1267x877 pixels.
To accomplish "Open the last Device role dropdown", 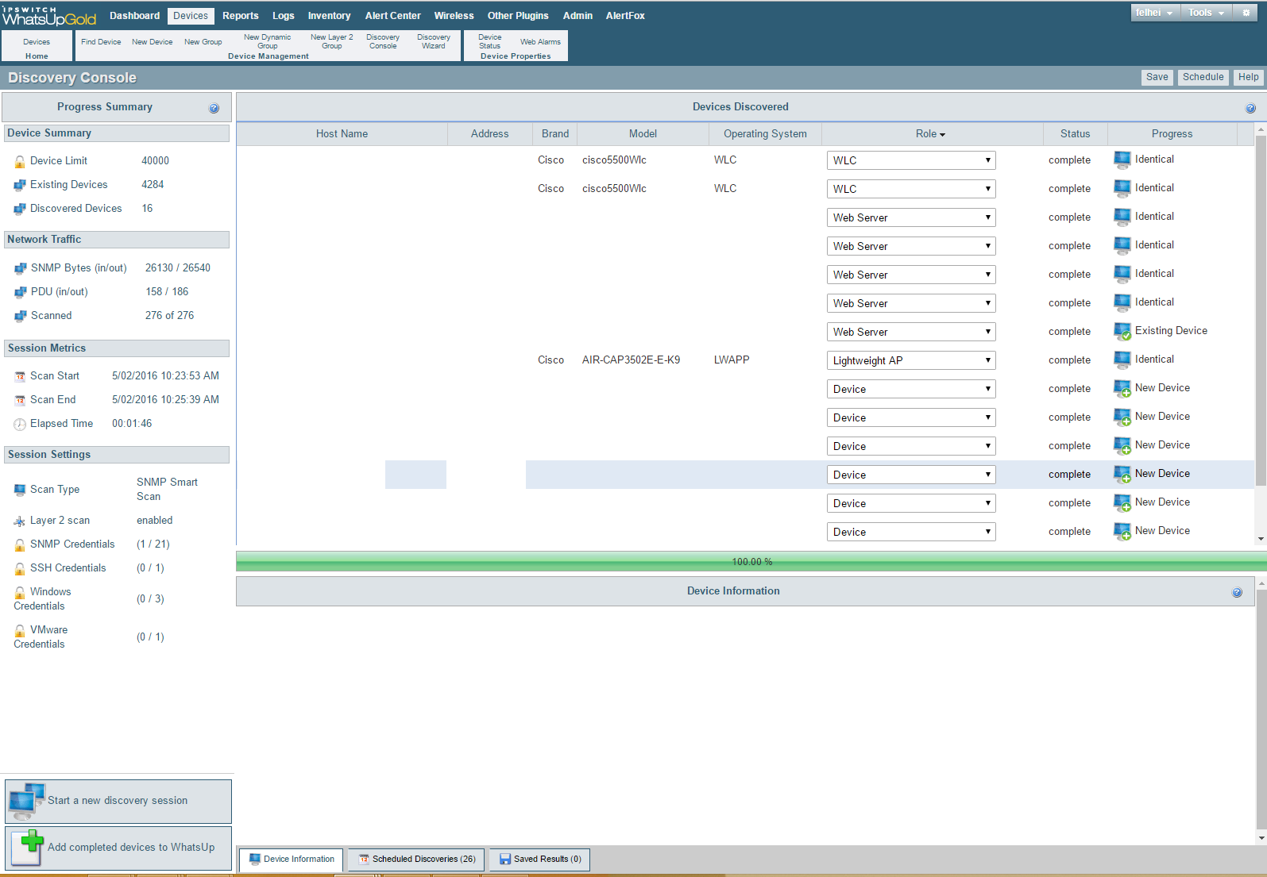I will pyautogui.click(x=911, y=532).
